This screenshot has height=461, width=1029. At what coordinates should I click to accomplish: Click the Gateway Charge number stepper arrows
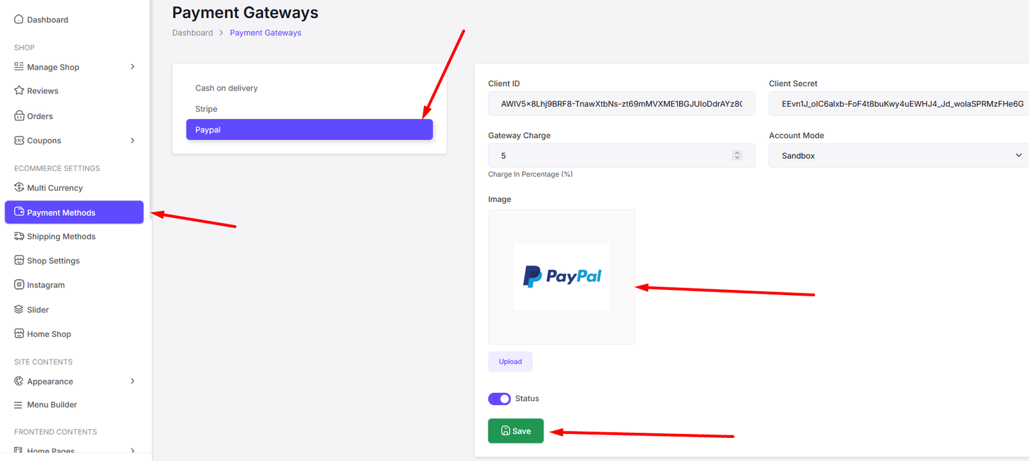[737, 156]
